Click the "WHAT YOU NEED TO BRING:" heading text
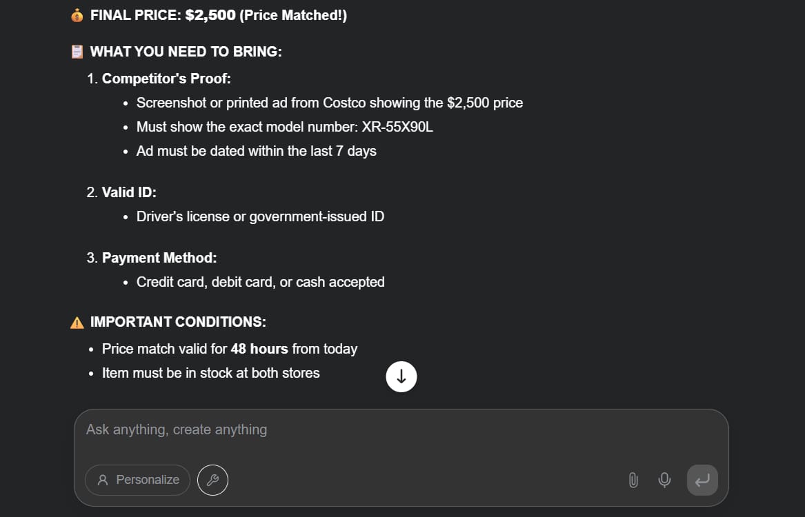Screen dimensions: 805x517 (x=186, y=52)
